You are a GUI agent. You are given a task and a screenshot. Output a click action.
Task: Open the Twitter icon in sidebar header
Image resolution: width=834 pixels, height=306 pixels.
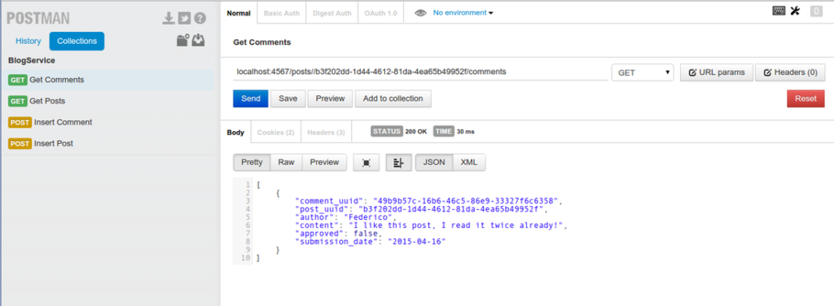click(x=184, y=18)
